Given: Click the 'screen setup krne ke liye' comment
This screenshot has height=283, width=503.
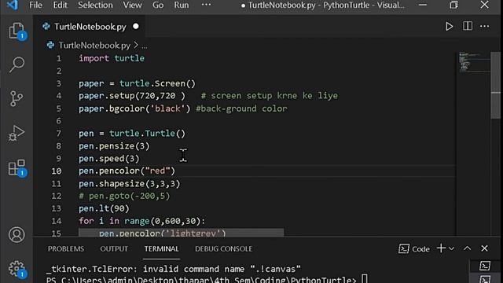Looking at the screenshot, I should coord(269,96).
